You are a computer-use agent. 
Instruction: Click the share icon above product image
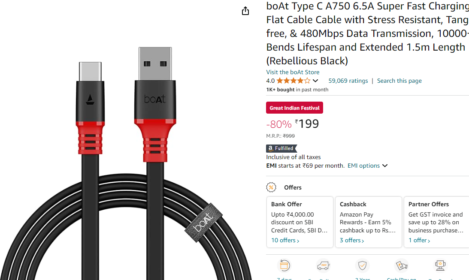tap(245, 11)
